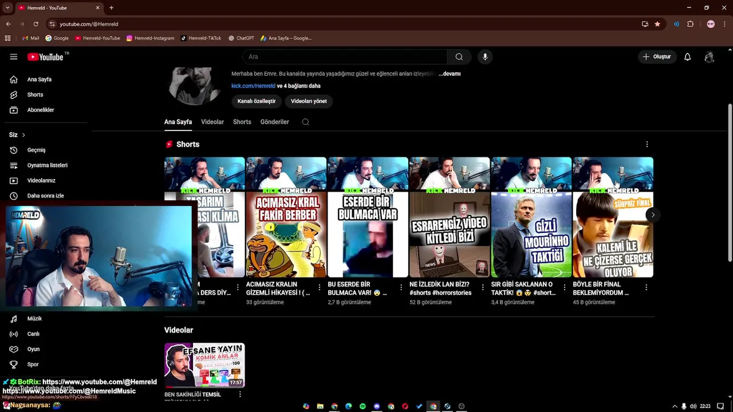
Task: Open Daha sonra izle list
Action: pyautogui.click(x=45, y=196)
